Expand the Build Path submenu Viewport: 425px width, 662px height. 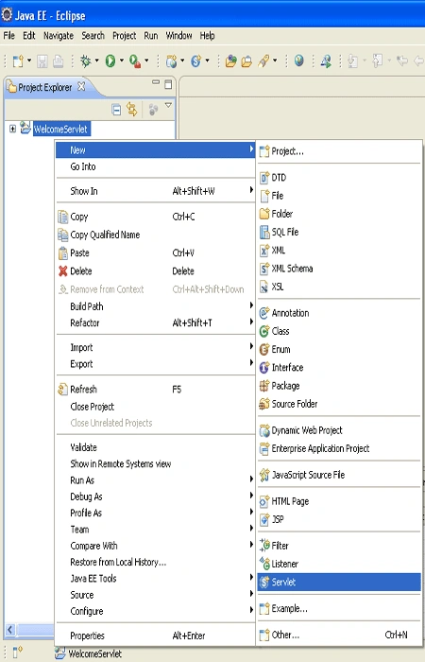tap(155, 306)
